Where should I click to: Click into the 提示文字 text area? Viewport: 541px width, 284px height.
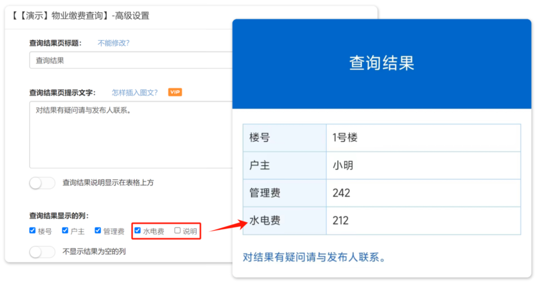[x=131, y=135]
